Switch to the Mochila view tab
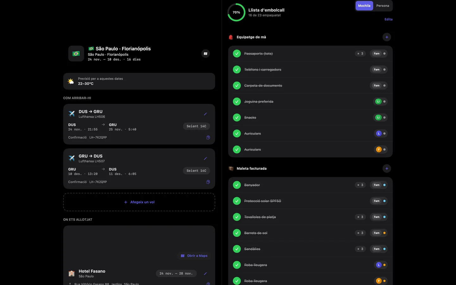 tap(364, 6)
